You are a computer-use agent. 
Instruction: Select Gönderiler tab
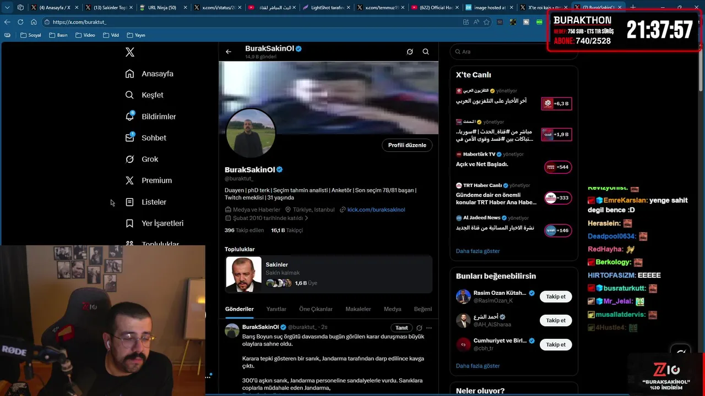(x=240, y=309)
